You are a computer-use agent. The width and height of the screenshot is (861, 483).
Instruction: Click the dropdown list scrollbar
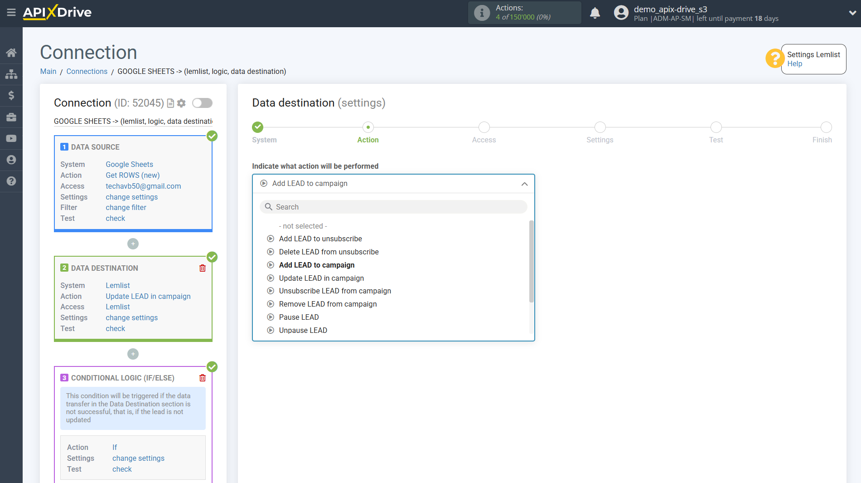point(531,261)
